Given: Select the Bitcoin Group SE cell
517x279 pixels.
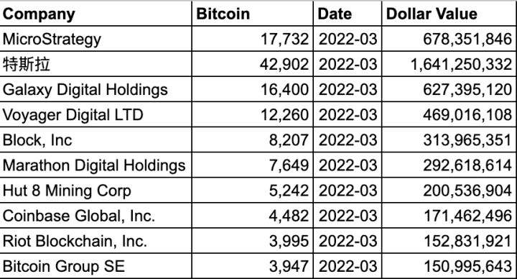Looking at the screenshot, I should [96, 266].
